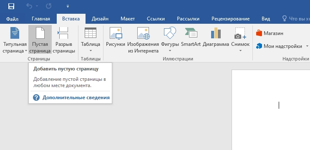Open the Файл tab
The image size is (310, 150).
(x=12, y=19)
